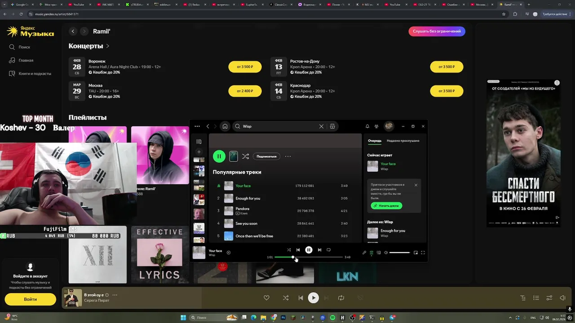This screenshot has width=575, height=323.
Task: Open Spotify connect to device icon
Action: pos(379,253)
